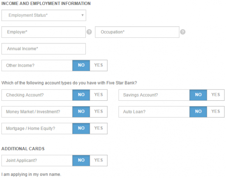Screen dimensions: 226x178
Task: Set Checking Account to YES
Action: pos(99,95)
